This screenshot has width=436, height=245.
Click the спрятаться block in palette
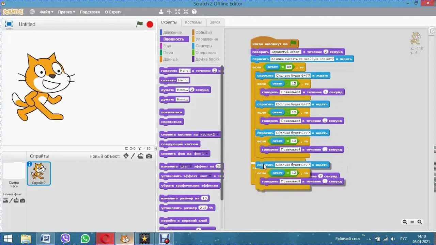pyautogui.click(x=172, y=122)
